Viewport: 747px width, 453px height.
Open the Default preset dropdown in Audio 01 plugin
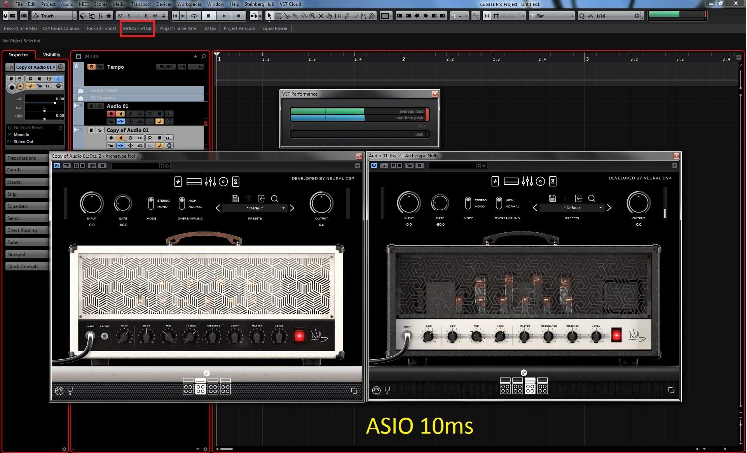point(572,208)
